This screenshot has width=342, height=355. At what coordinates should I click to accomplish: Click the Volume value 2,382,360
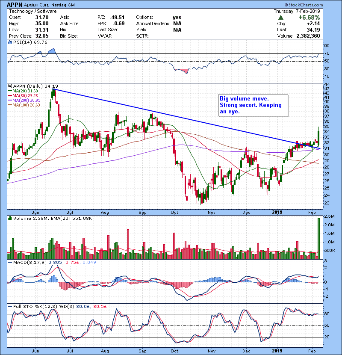tap(308, 36)
